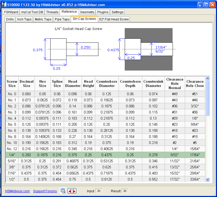Click the 0.375 head diameter label in diagram
The width and height of the screenshot is (217, 197).
pyautogui.click(x=38, y=50)
